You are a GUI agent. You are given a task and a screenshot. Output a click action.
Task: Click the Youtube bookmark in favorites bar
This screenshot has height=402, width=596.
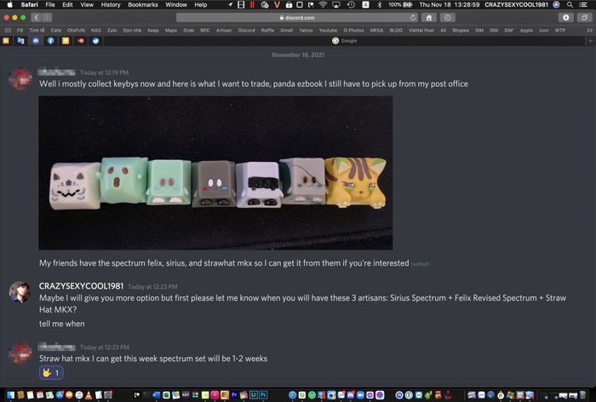coord(330,29)
